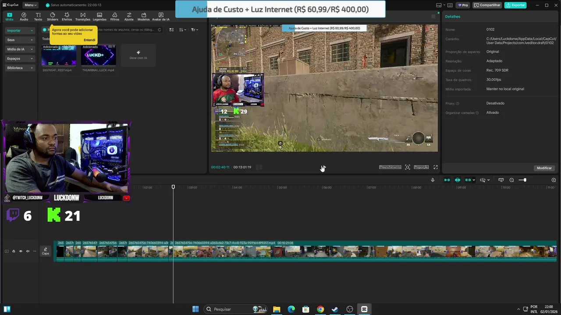Click the 03:00 mark on timeline ruler
Viewport: 561px width, 315px height.
pyautogui.click(x=192, y=187)
